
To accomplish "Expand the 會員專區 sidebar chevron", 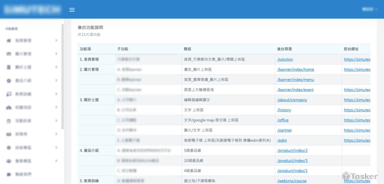I will [56, 161].
